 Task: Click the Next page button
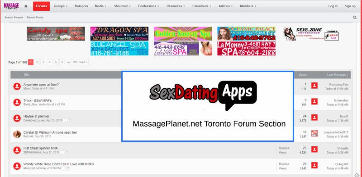tap(83, 62)
